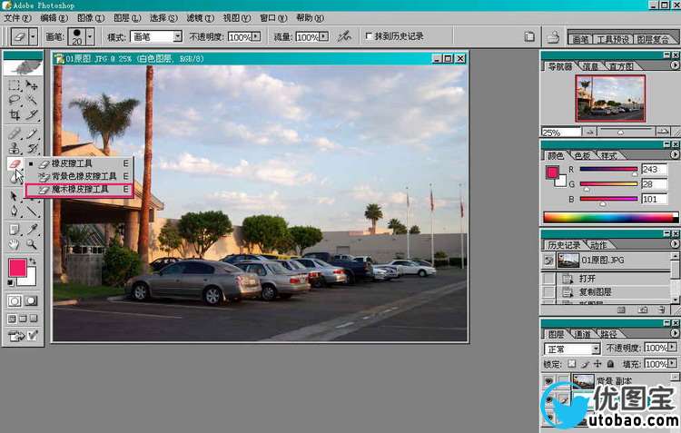This screenshot has width=681, height=433.
Task: Select the Zoom magnifier tool
Action: click(32, 244)
